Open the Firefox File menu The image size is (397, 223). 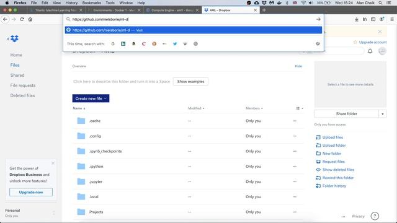click(x=33, y=2)
